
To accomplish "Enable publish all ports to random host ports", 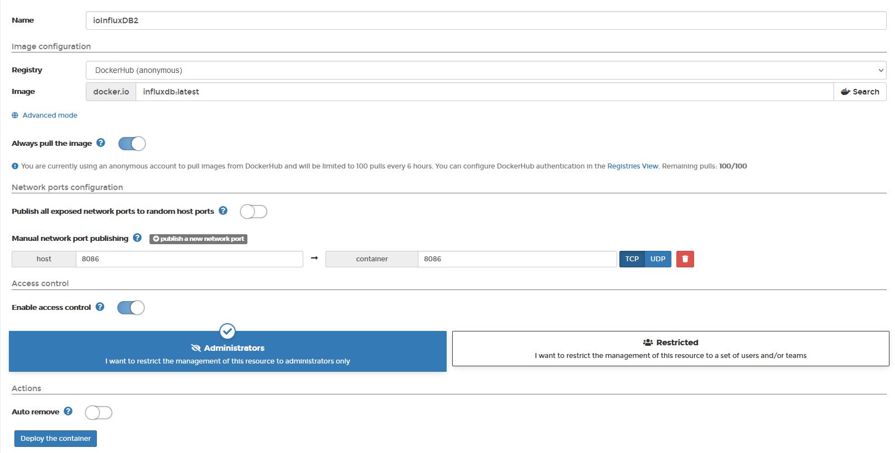I will tap(254, 212).
